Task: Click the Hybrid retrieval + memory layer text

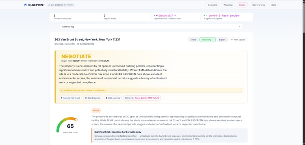Action: 168,19
